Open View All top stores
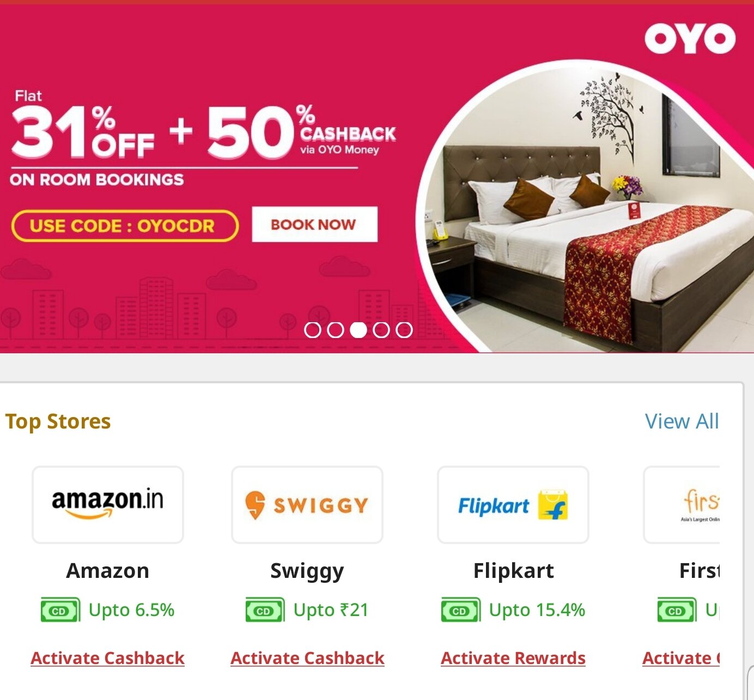This screenshot has width=754, height=700. point(682,421)
